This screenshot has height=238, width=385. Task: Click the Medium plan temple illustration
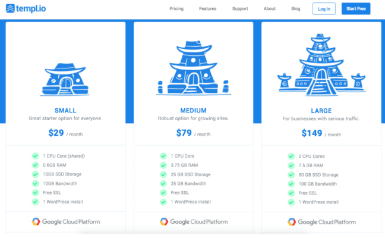[x=194, y=68]
